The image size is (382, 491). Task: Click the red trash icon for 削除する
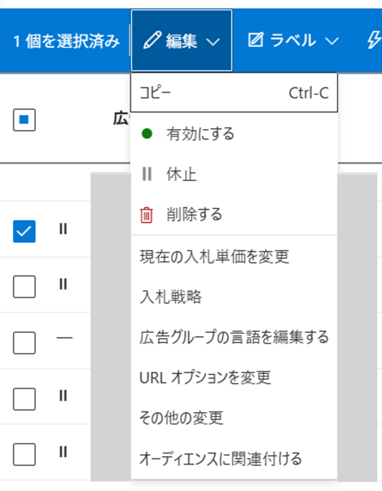pos(146,215)
